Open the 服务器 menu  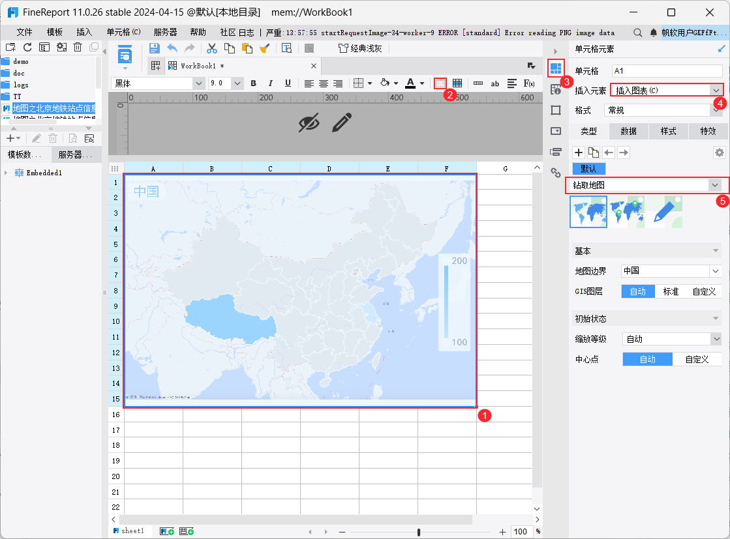point(165,32)
